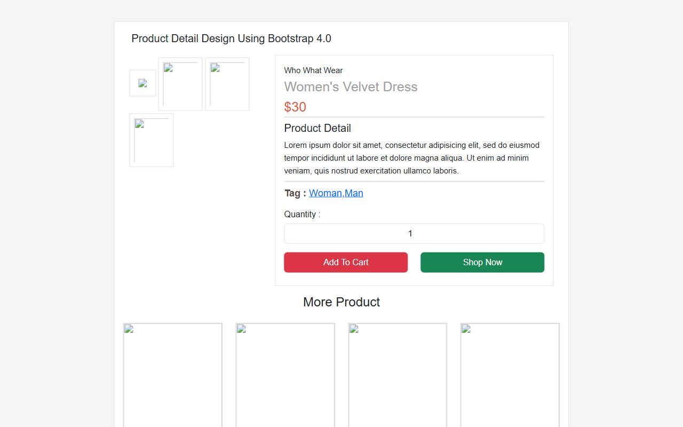This screenshot has height=427, width=683.
Task: Click the $30 price text
Action: tap(295, 107)
